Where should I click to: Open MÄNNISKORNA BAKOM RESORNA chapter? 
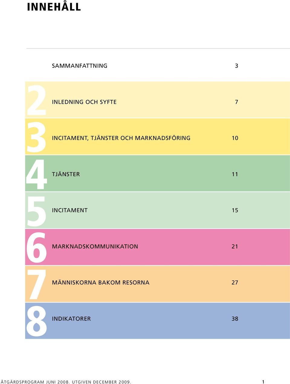(101, 283)
